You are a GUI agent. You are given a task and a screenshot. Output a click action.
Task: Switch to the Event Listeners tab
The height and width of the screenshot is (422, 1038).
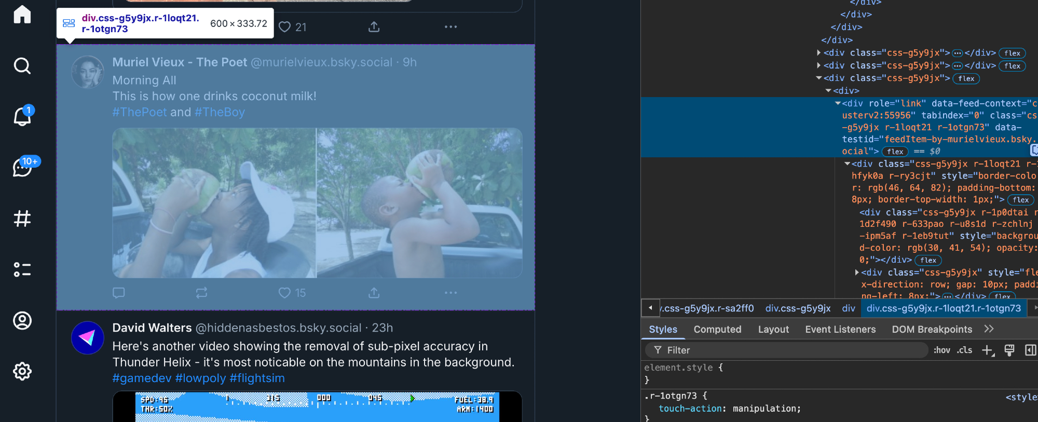coord(840,330)
